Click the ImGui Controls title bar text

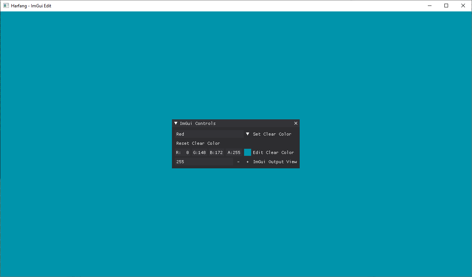pyautogui.click(x=198, y=123)
